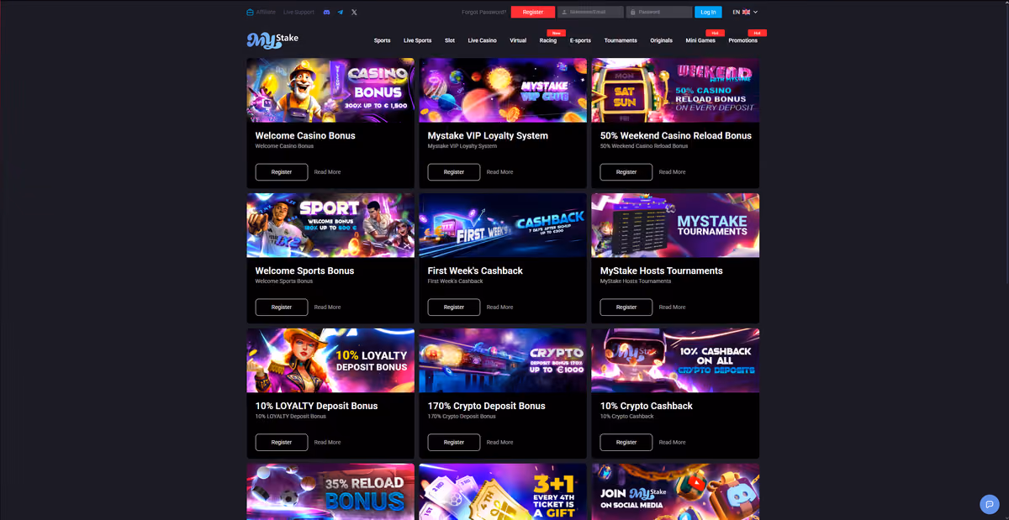Viewport: 1009px width, 520px height.
Task: Open the Racing menu item
Action: click(548, 40)
